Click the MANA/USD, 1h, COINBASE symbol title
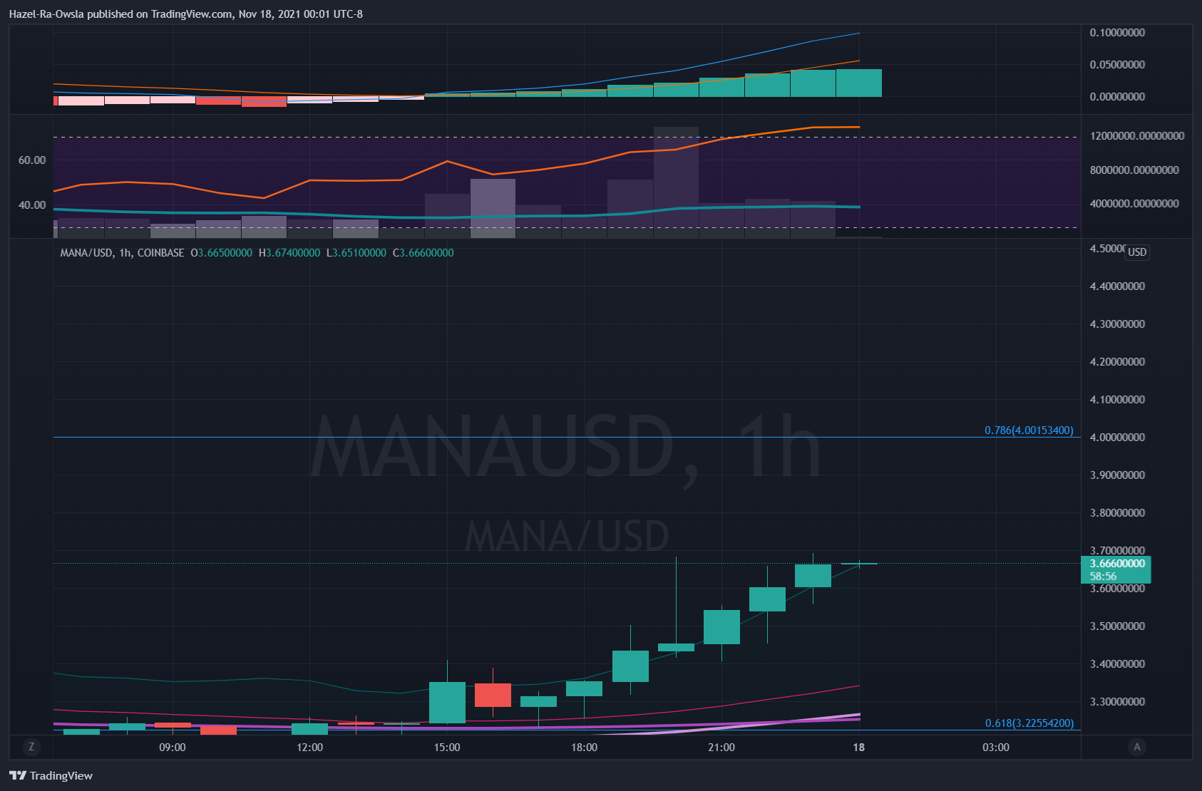This screenshot has width=1202, height=791. (122, 252)
